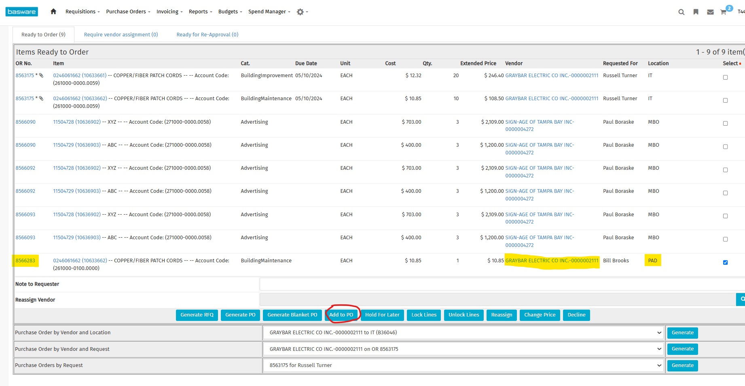Tick checkbox for 8566090 XYZ row
Screen dimensions: 745x386
coord(725,124)
